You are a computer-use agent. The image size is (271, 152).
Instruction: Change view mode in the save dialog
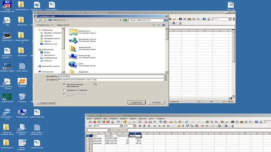pos(154,25)
